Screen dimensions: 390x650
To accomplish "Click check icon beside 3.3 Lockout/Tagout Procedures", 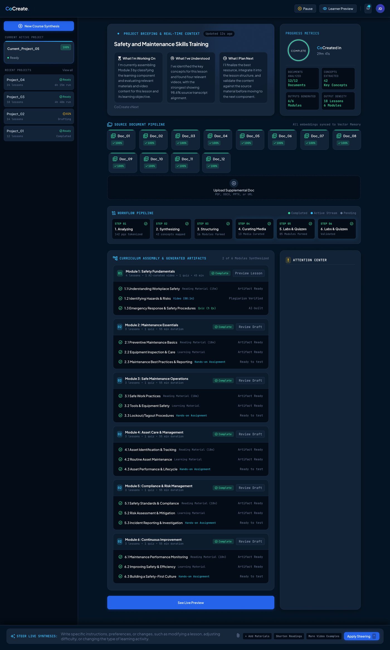I will click(x=120, y=415).
